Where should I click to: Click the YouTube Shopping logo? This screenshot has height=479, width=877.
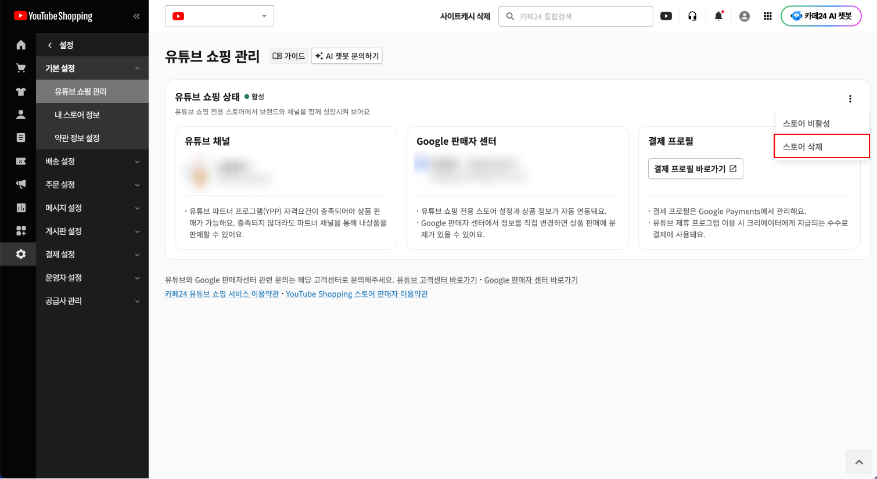[x=53, y=16]
